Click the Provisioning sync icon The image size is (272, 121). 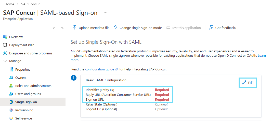point(11,110)
